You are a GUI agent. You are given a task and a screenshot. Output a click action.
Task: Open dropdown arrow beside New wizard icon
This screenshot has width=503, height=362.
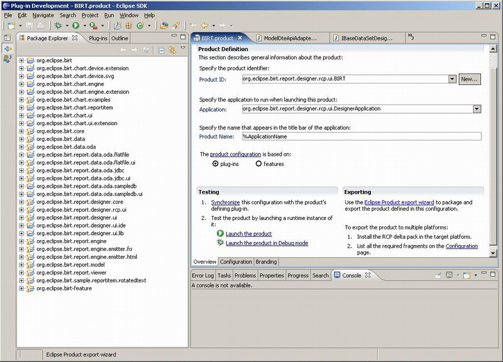pos(20,26)
